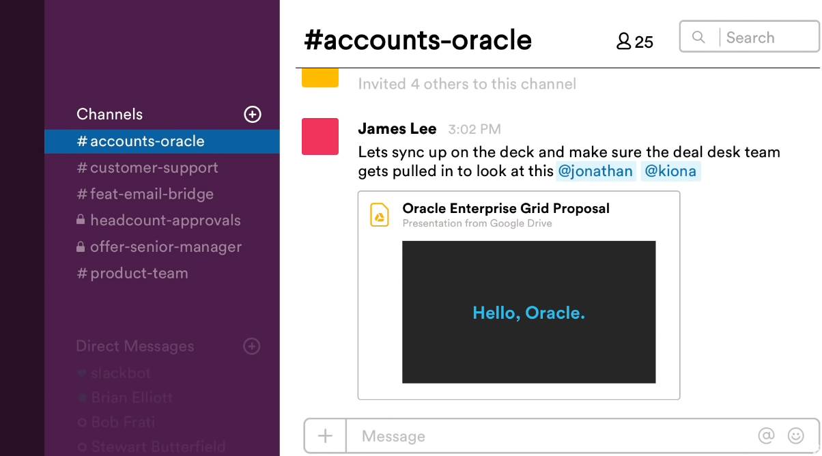Click the Google Drive file icon

pos(380,214)
